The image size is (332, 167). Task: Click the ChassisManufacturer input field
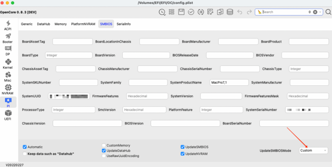[158, 69]
